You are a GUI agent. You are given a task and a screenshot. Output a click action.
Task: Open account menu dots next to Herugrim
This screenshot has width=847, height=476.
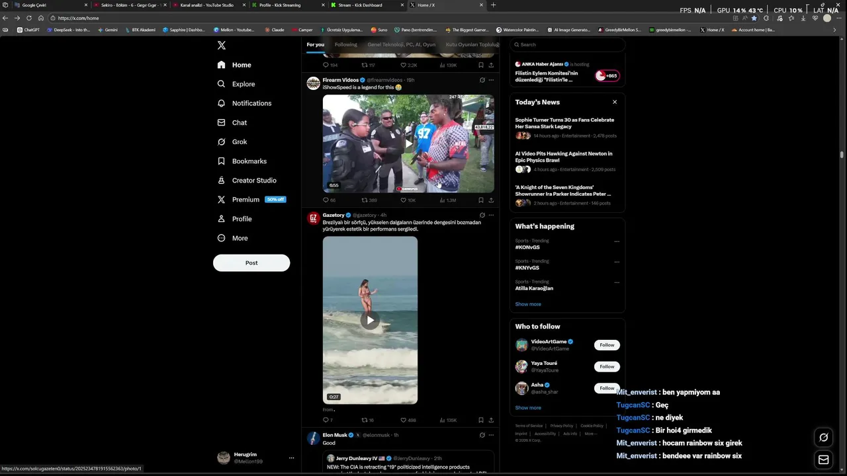pos(291,457)
